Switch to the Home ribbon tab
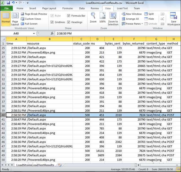The height and width of the screenshot is (172, 181). (x=20, y=8)
